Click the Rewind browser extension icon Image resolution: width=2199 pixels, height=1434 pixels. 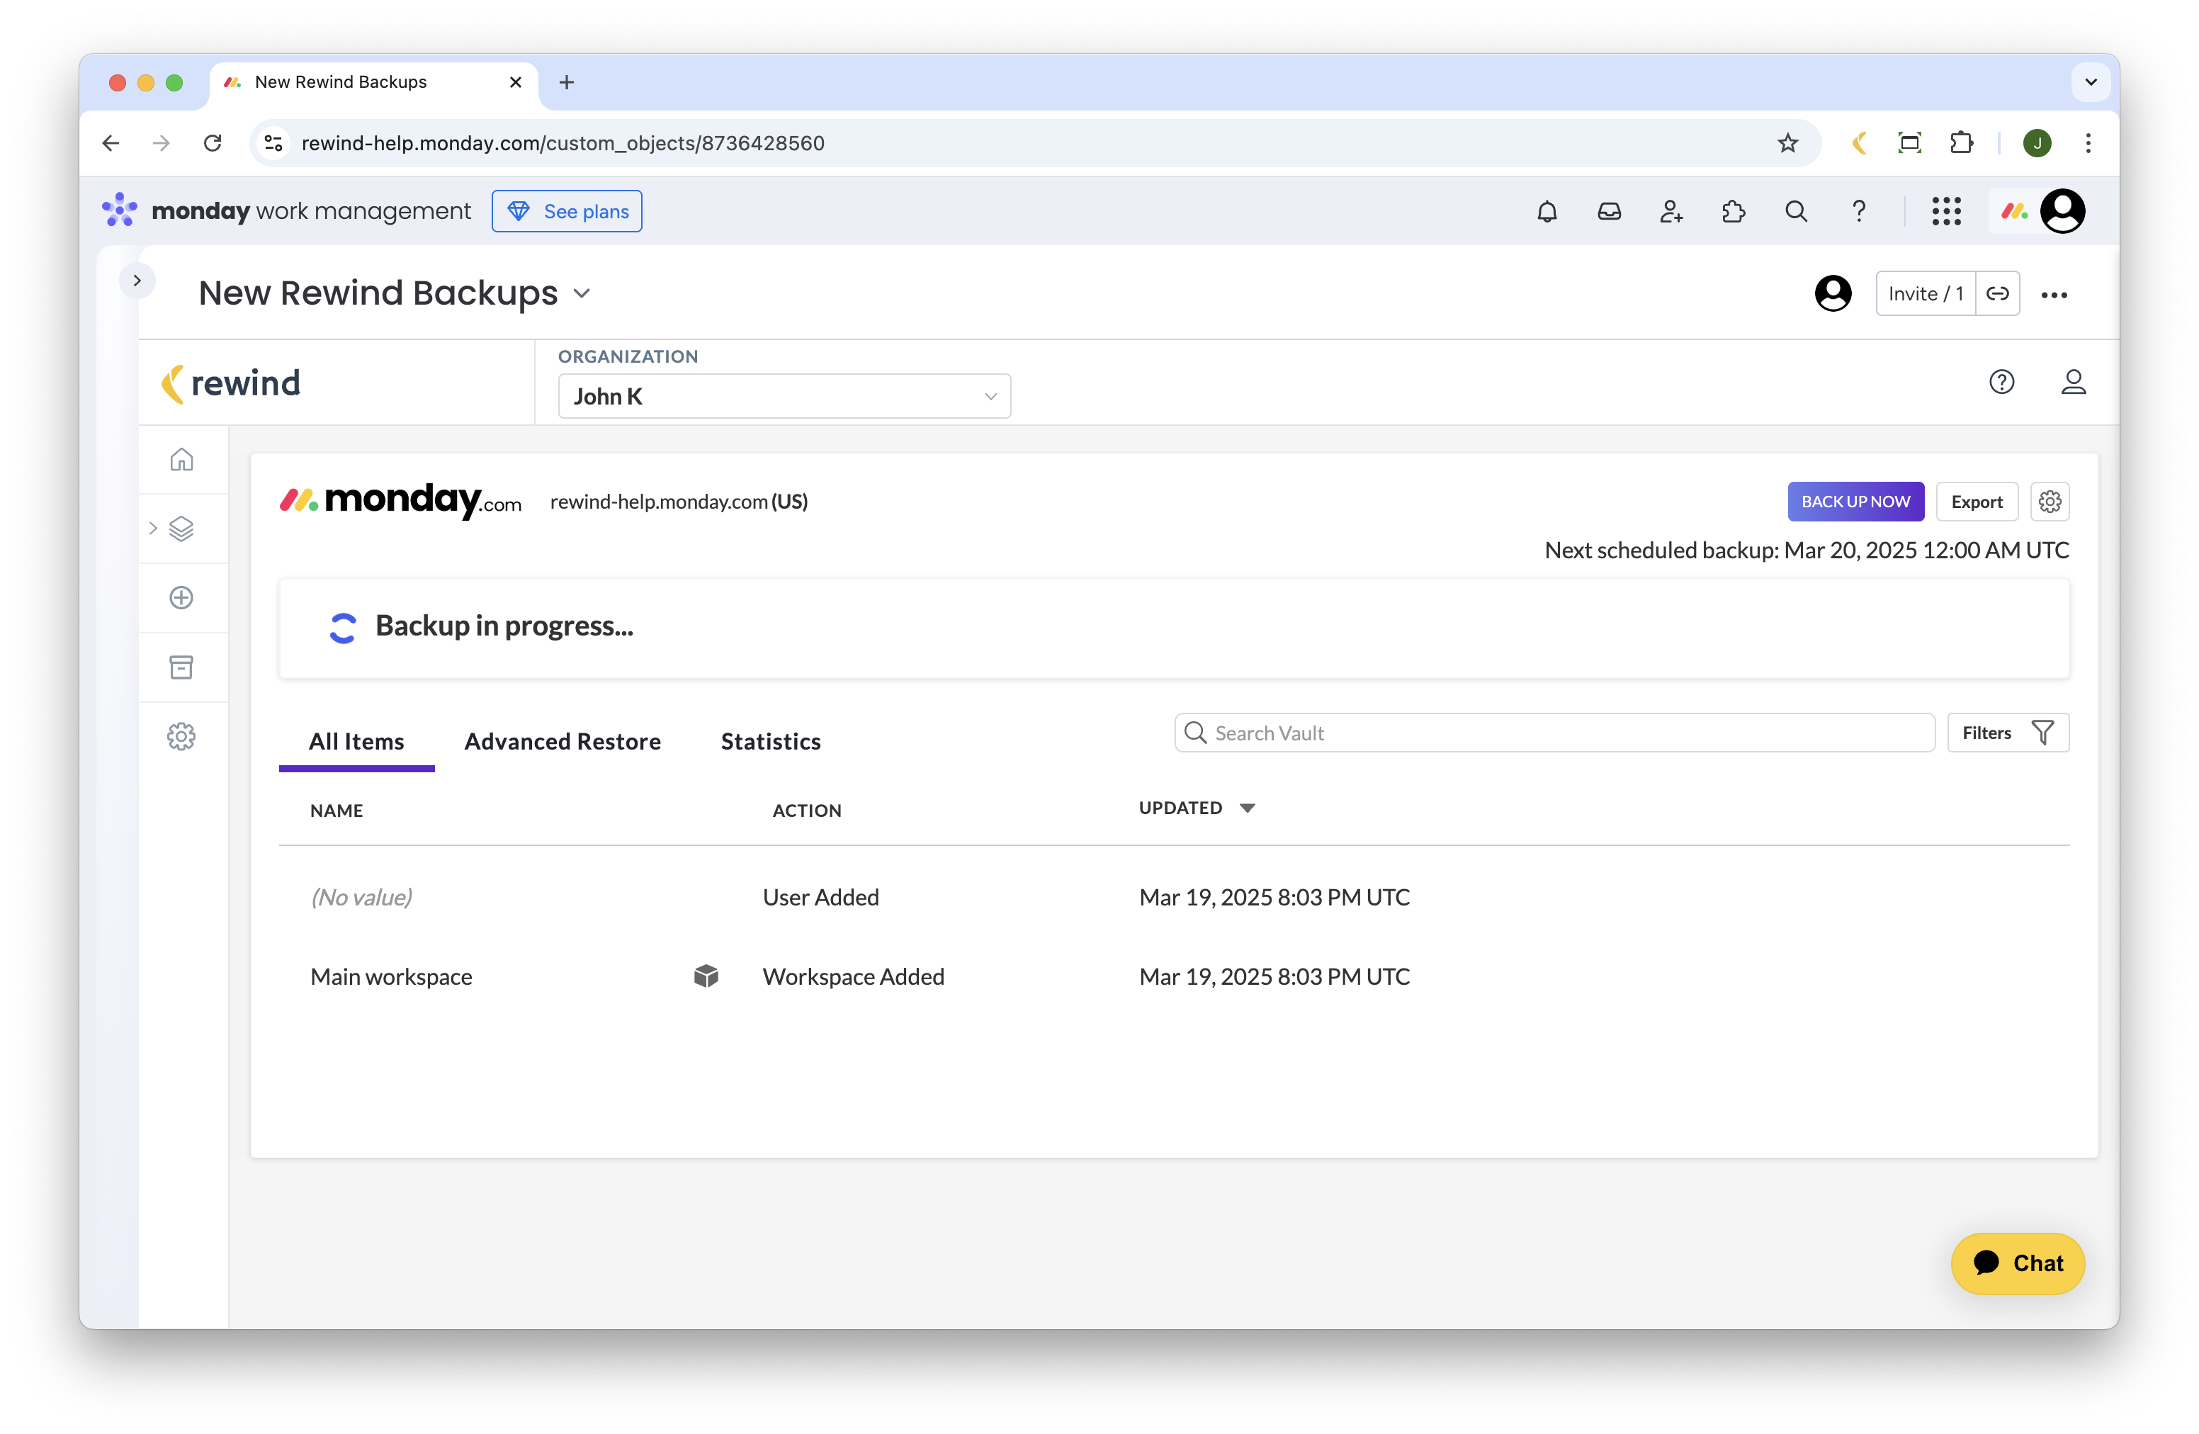[1859, 143]
